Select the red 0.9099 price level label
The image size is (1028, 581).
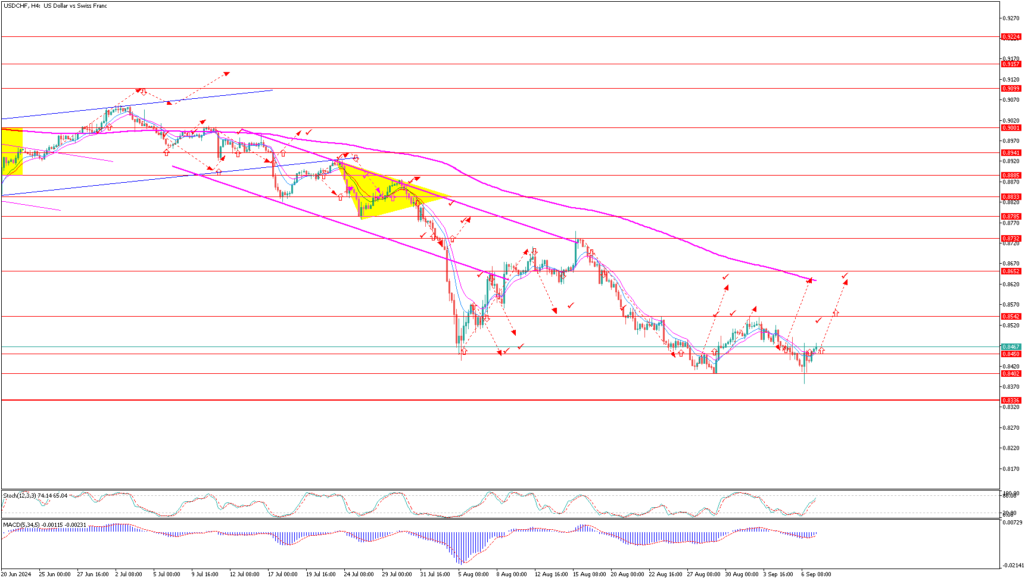pyautogui.click(x=1011, y=89)
